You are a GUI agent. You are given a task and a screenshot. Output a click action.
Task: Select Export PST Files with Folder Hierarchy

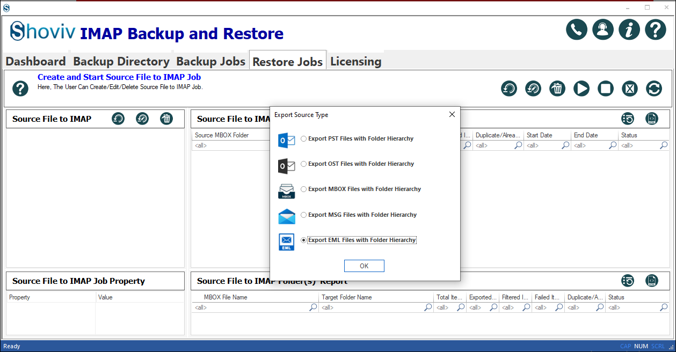pos(304,138)
